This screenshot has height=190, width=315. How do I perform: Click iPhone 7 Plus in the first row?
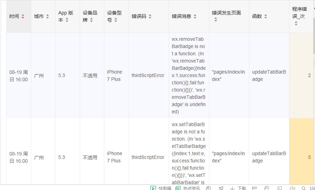tap(114, 75)
